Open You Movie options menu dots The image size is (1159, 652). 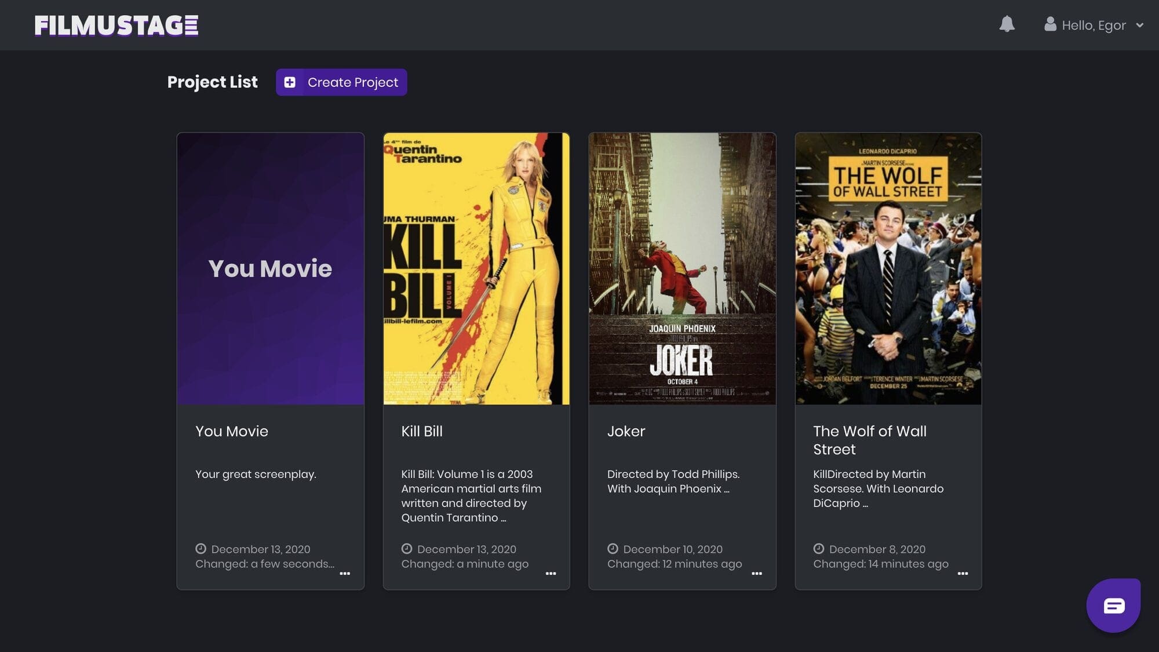[345, 573]
